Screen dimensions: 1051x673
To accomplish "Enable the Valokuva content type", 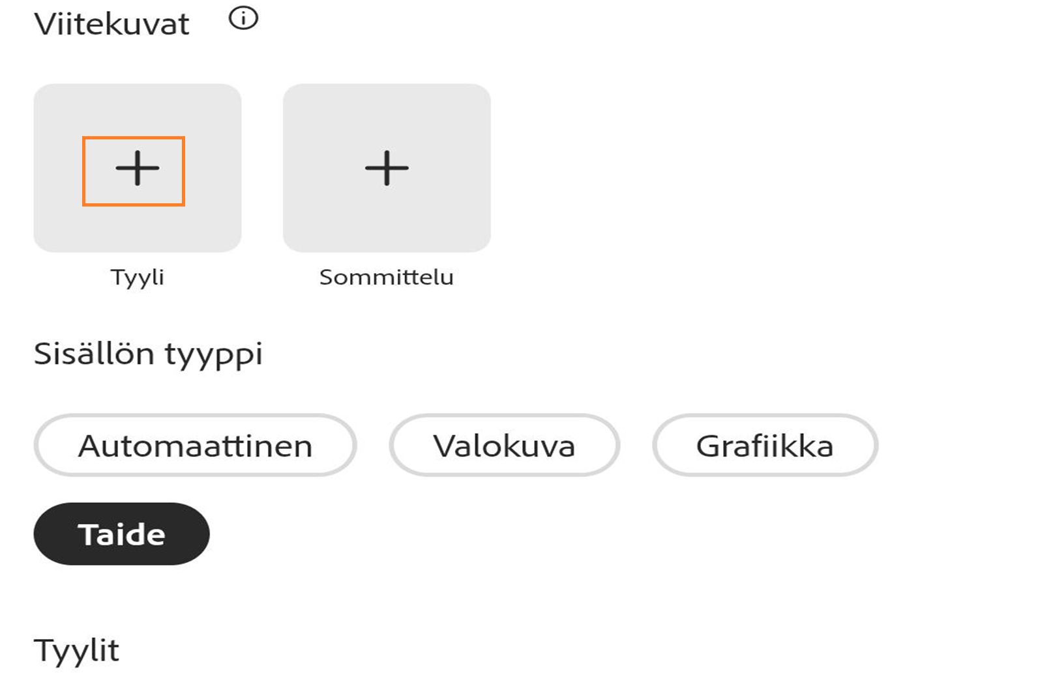I will (503, 446).
